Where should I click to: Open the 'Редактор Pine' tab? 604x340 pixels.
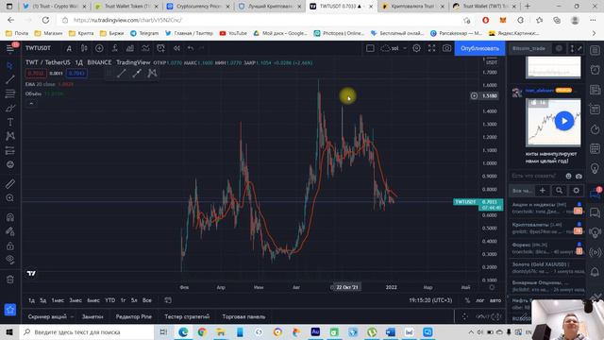[x=134, y=317]
